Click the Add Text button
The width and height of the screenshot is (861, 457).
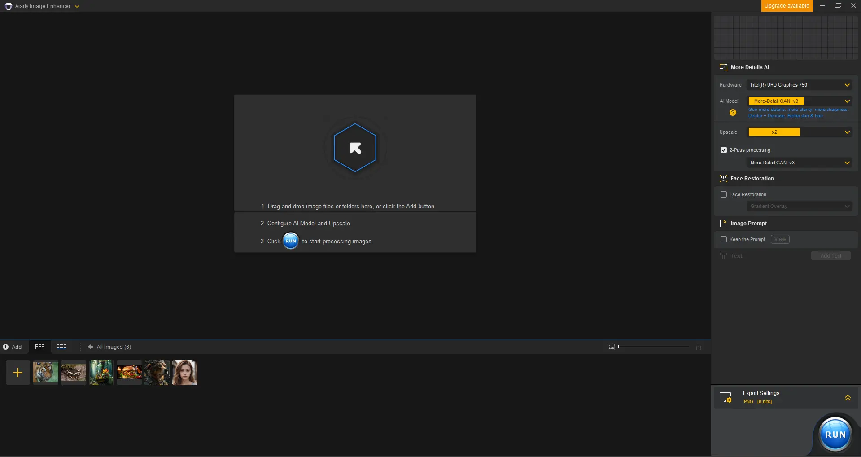(830, 256)
